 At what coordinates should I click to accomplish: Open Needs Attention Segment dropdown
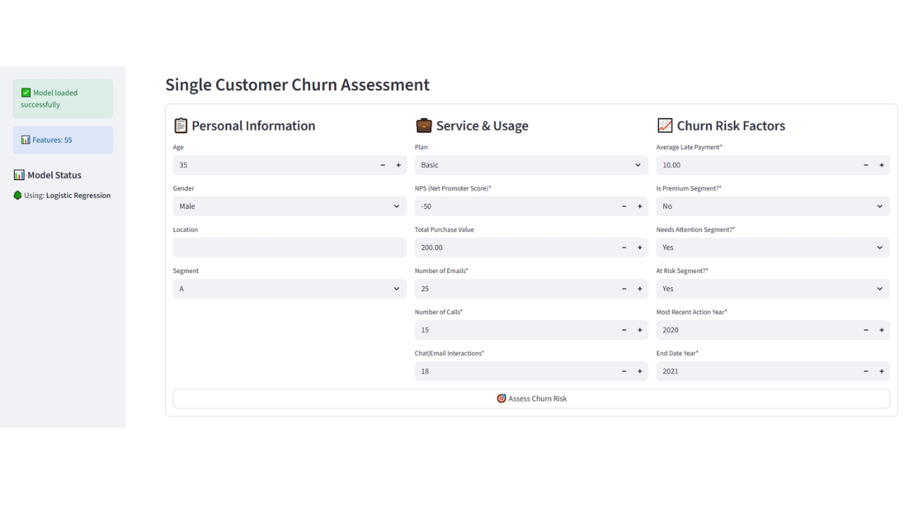tap(772, 248)
